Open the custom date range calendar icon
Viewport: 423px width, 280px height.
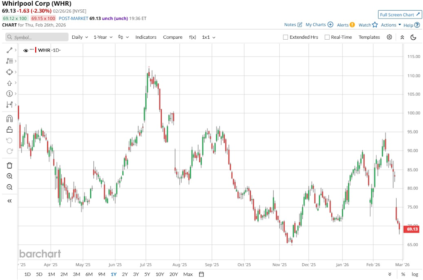(x=201, y=274)
